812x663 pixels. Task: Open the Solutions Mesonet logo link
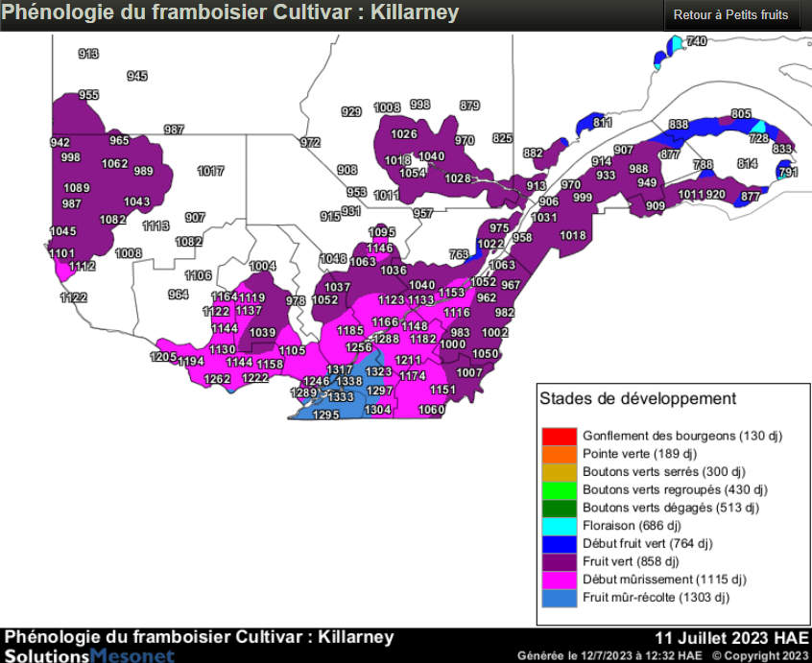(x=88, y=654)
